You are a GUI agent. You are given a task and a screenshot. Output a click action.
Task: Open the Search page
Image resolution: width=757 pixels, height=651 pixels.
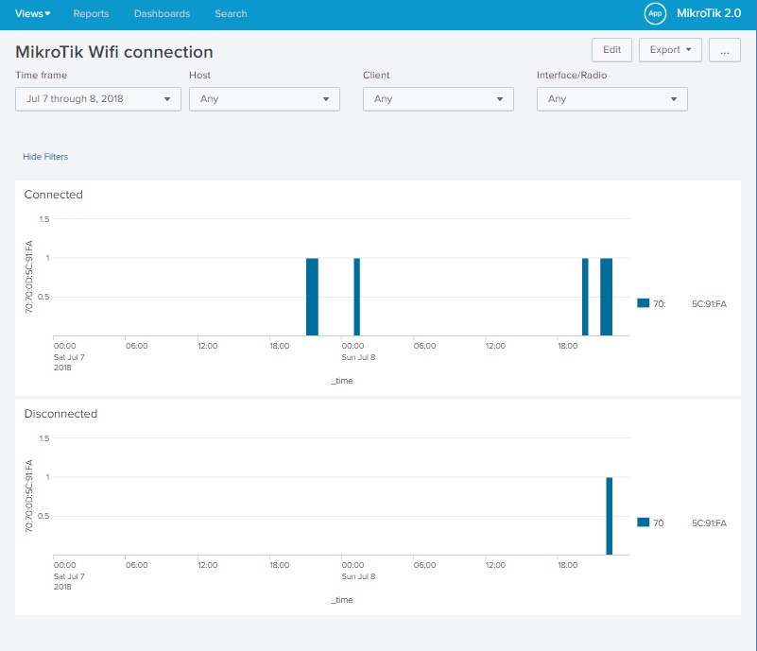pyautogui.click(x=231, y=13)
